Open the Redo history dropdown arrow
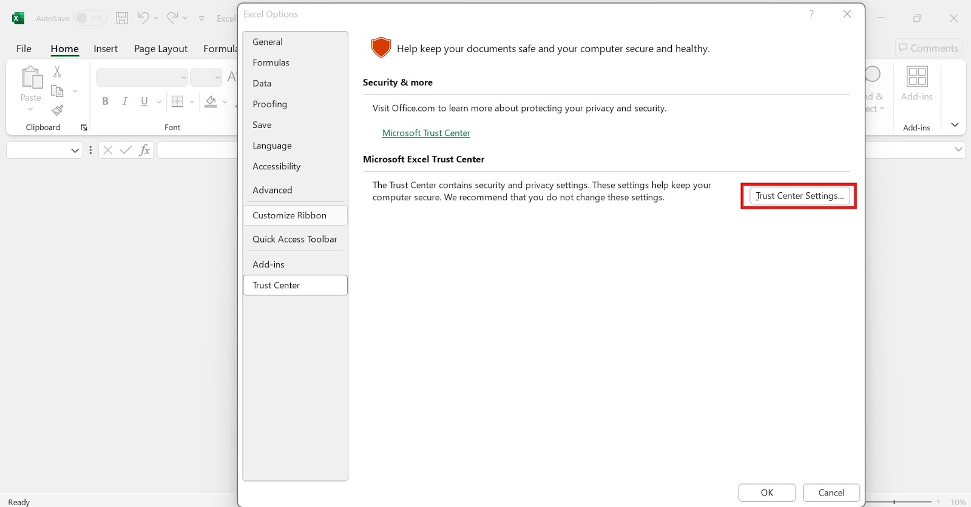Screen dimensions: 971x507 185,18
